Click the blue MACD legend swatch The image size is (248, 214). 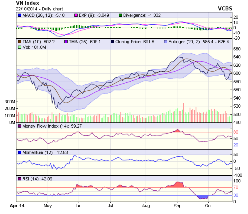click(x=19, y=15)
